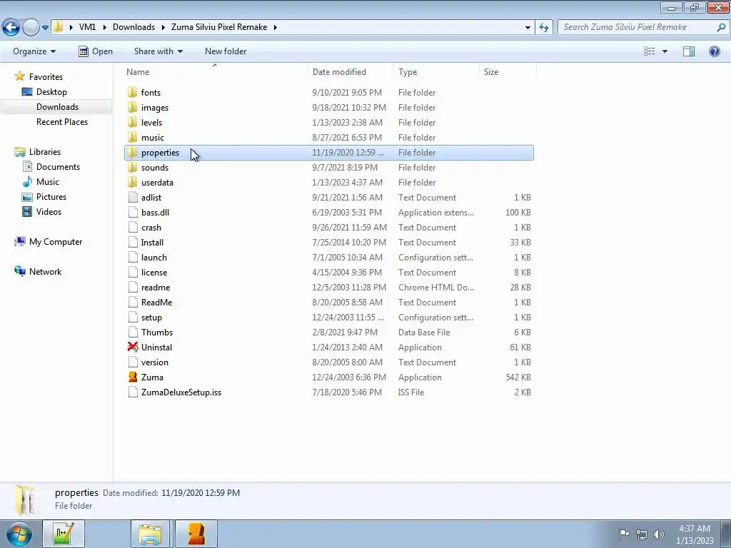Open the view options dropdown arrow

[x=665, y=51]
